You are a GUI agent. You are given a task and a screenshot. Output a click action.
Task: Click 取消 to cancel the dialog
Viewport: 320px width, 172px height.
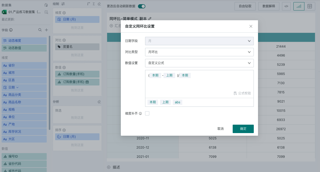coord(221,129)
